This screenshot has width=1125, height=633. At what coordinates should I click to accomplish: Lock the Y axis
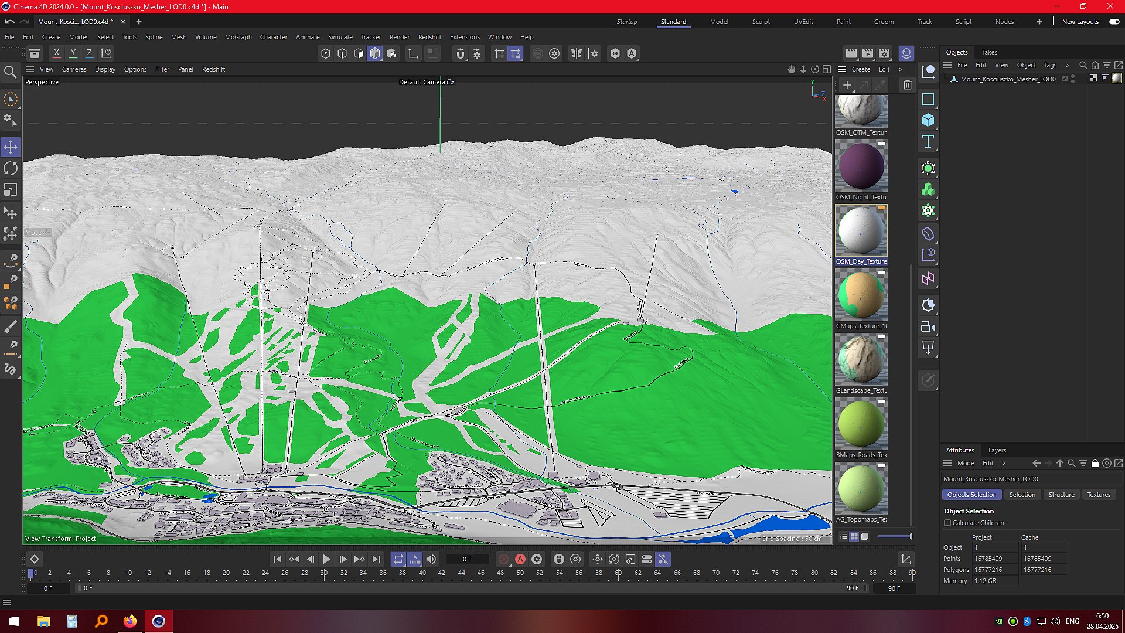click(x=73, y=53)
